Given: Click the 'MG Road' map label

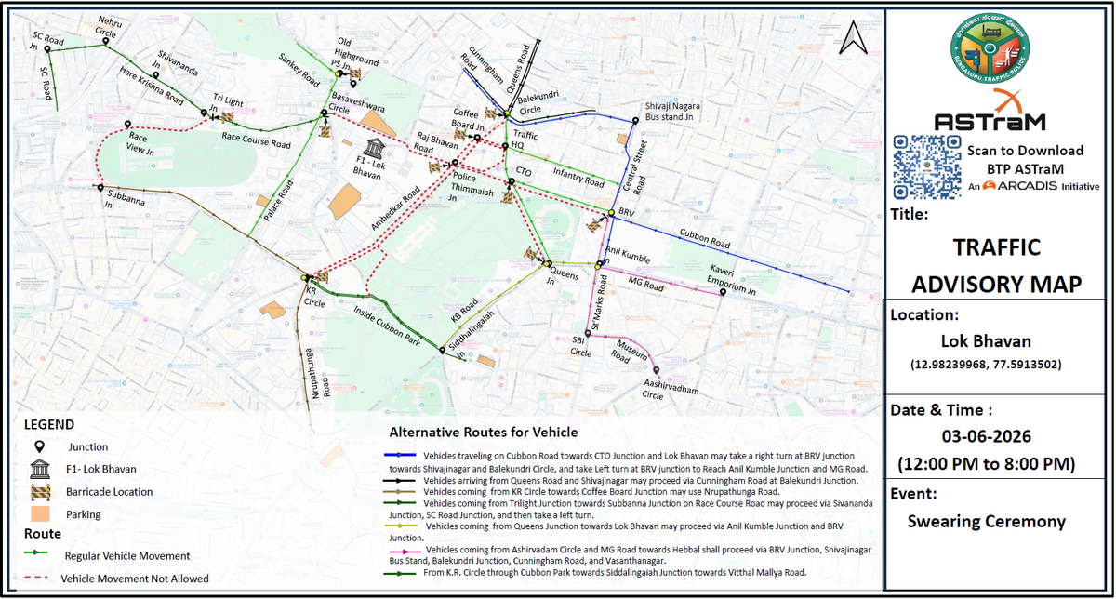Looking at the screenshot, I should [646, 284].
